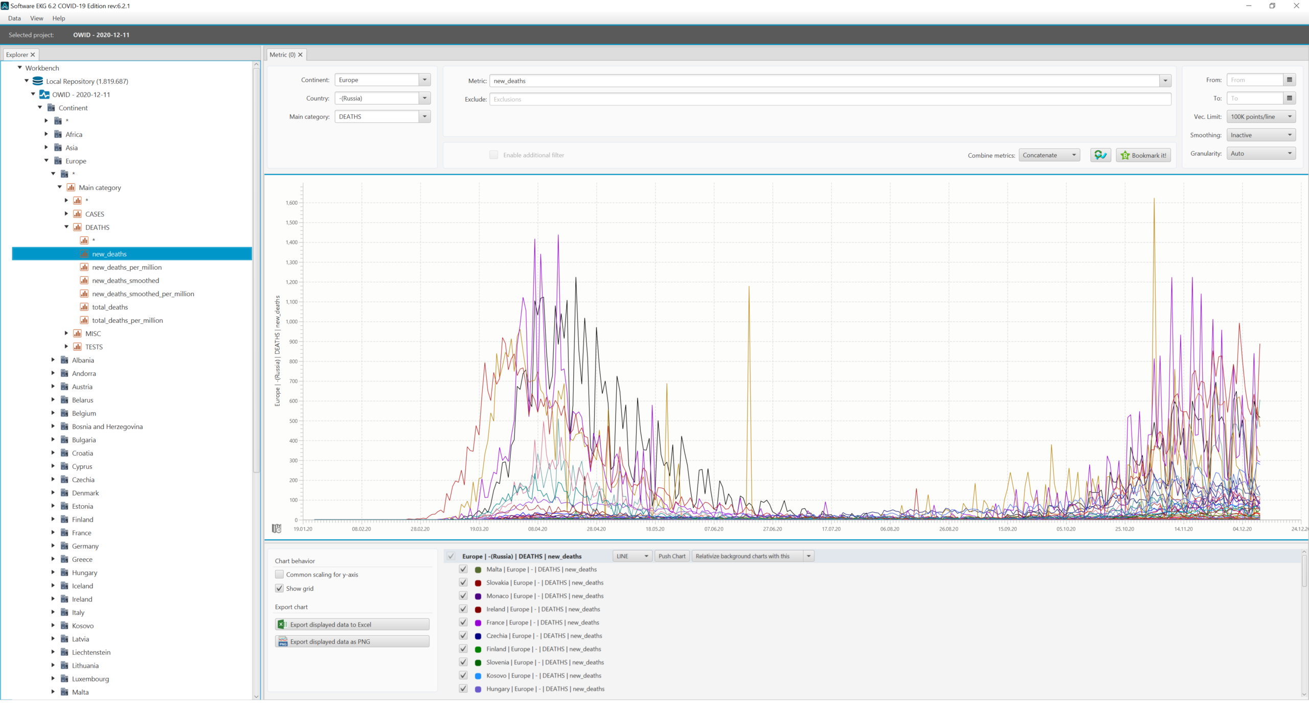Screen dimensions: 1309x715
Task: Click the Local Repository database icon
Action: click(38, 81)
